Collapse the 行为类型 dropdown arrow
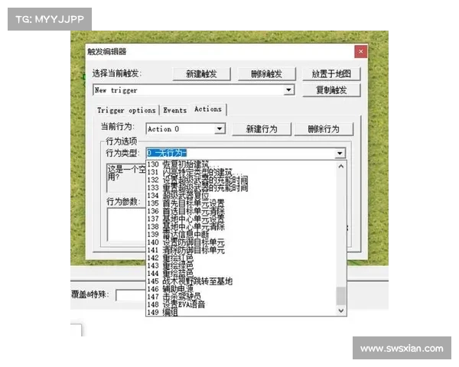This screenshot has width=459, height=367. click(x=340, y=153)
